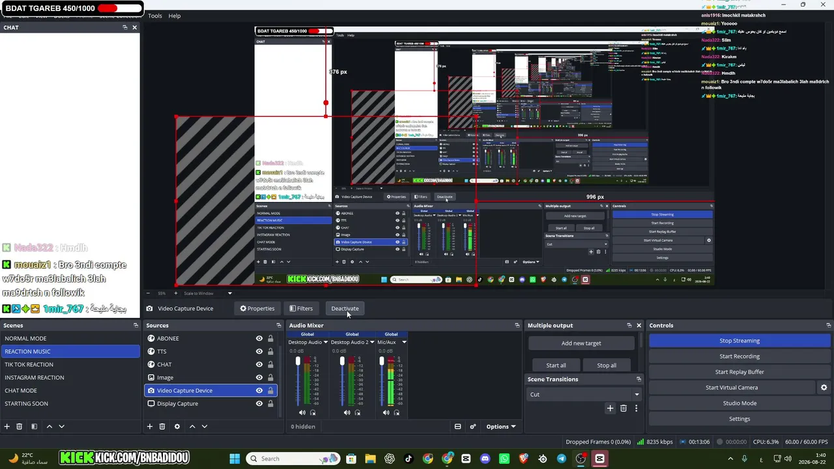Mute Mic/Aux speaker icon

click(x=386, y=412)
